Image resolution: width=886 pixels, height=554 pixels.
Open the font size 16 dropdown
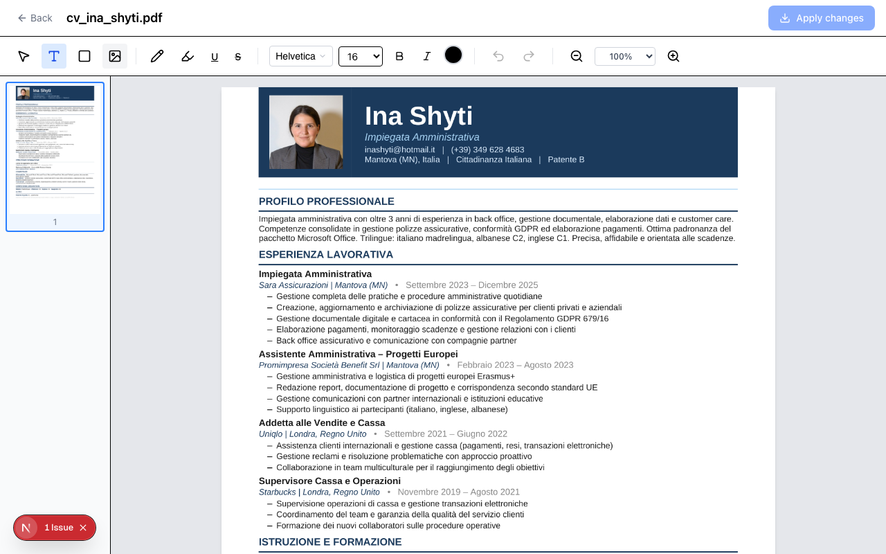[360, 56]
